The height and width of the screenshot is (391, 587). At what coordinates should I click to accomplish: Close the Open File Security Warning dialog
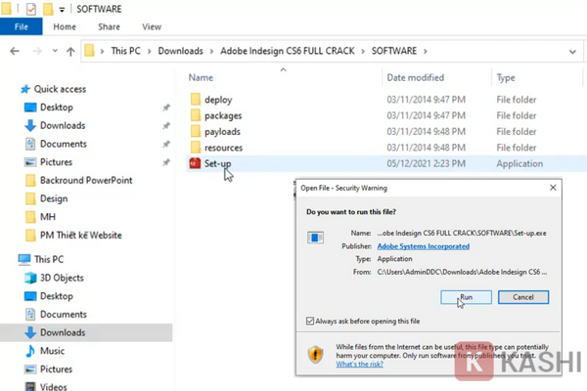click(x=553, y=188)
